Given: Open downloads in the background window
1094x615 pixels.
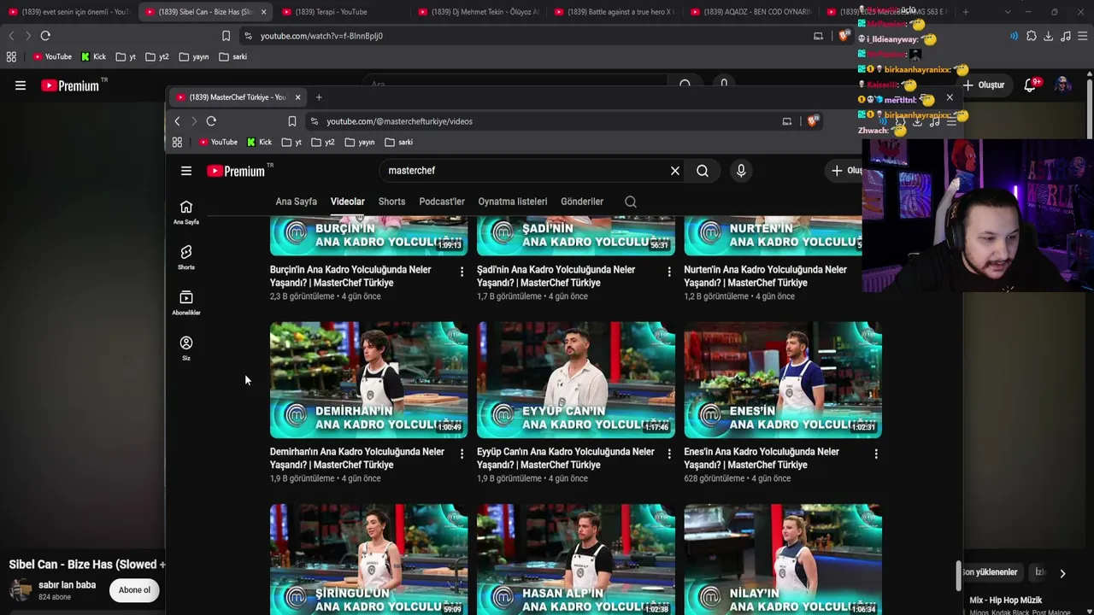Looking at the screenshot, I should click(1048, 36).
